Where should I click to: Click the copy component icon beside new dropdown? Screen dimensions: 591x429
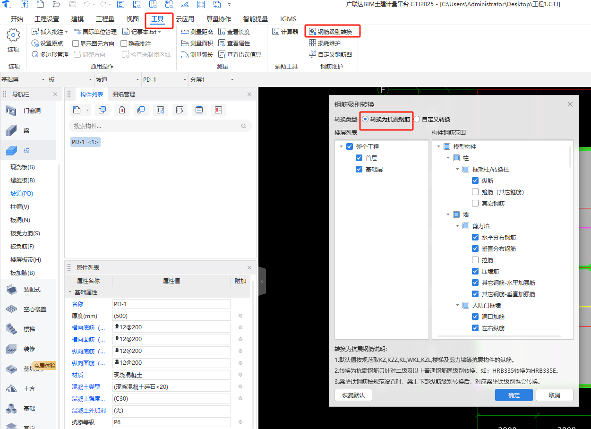pos(102,110)
